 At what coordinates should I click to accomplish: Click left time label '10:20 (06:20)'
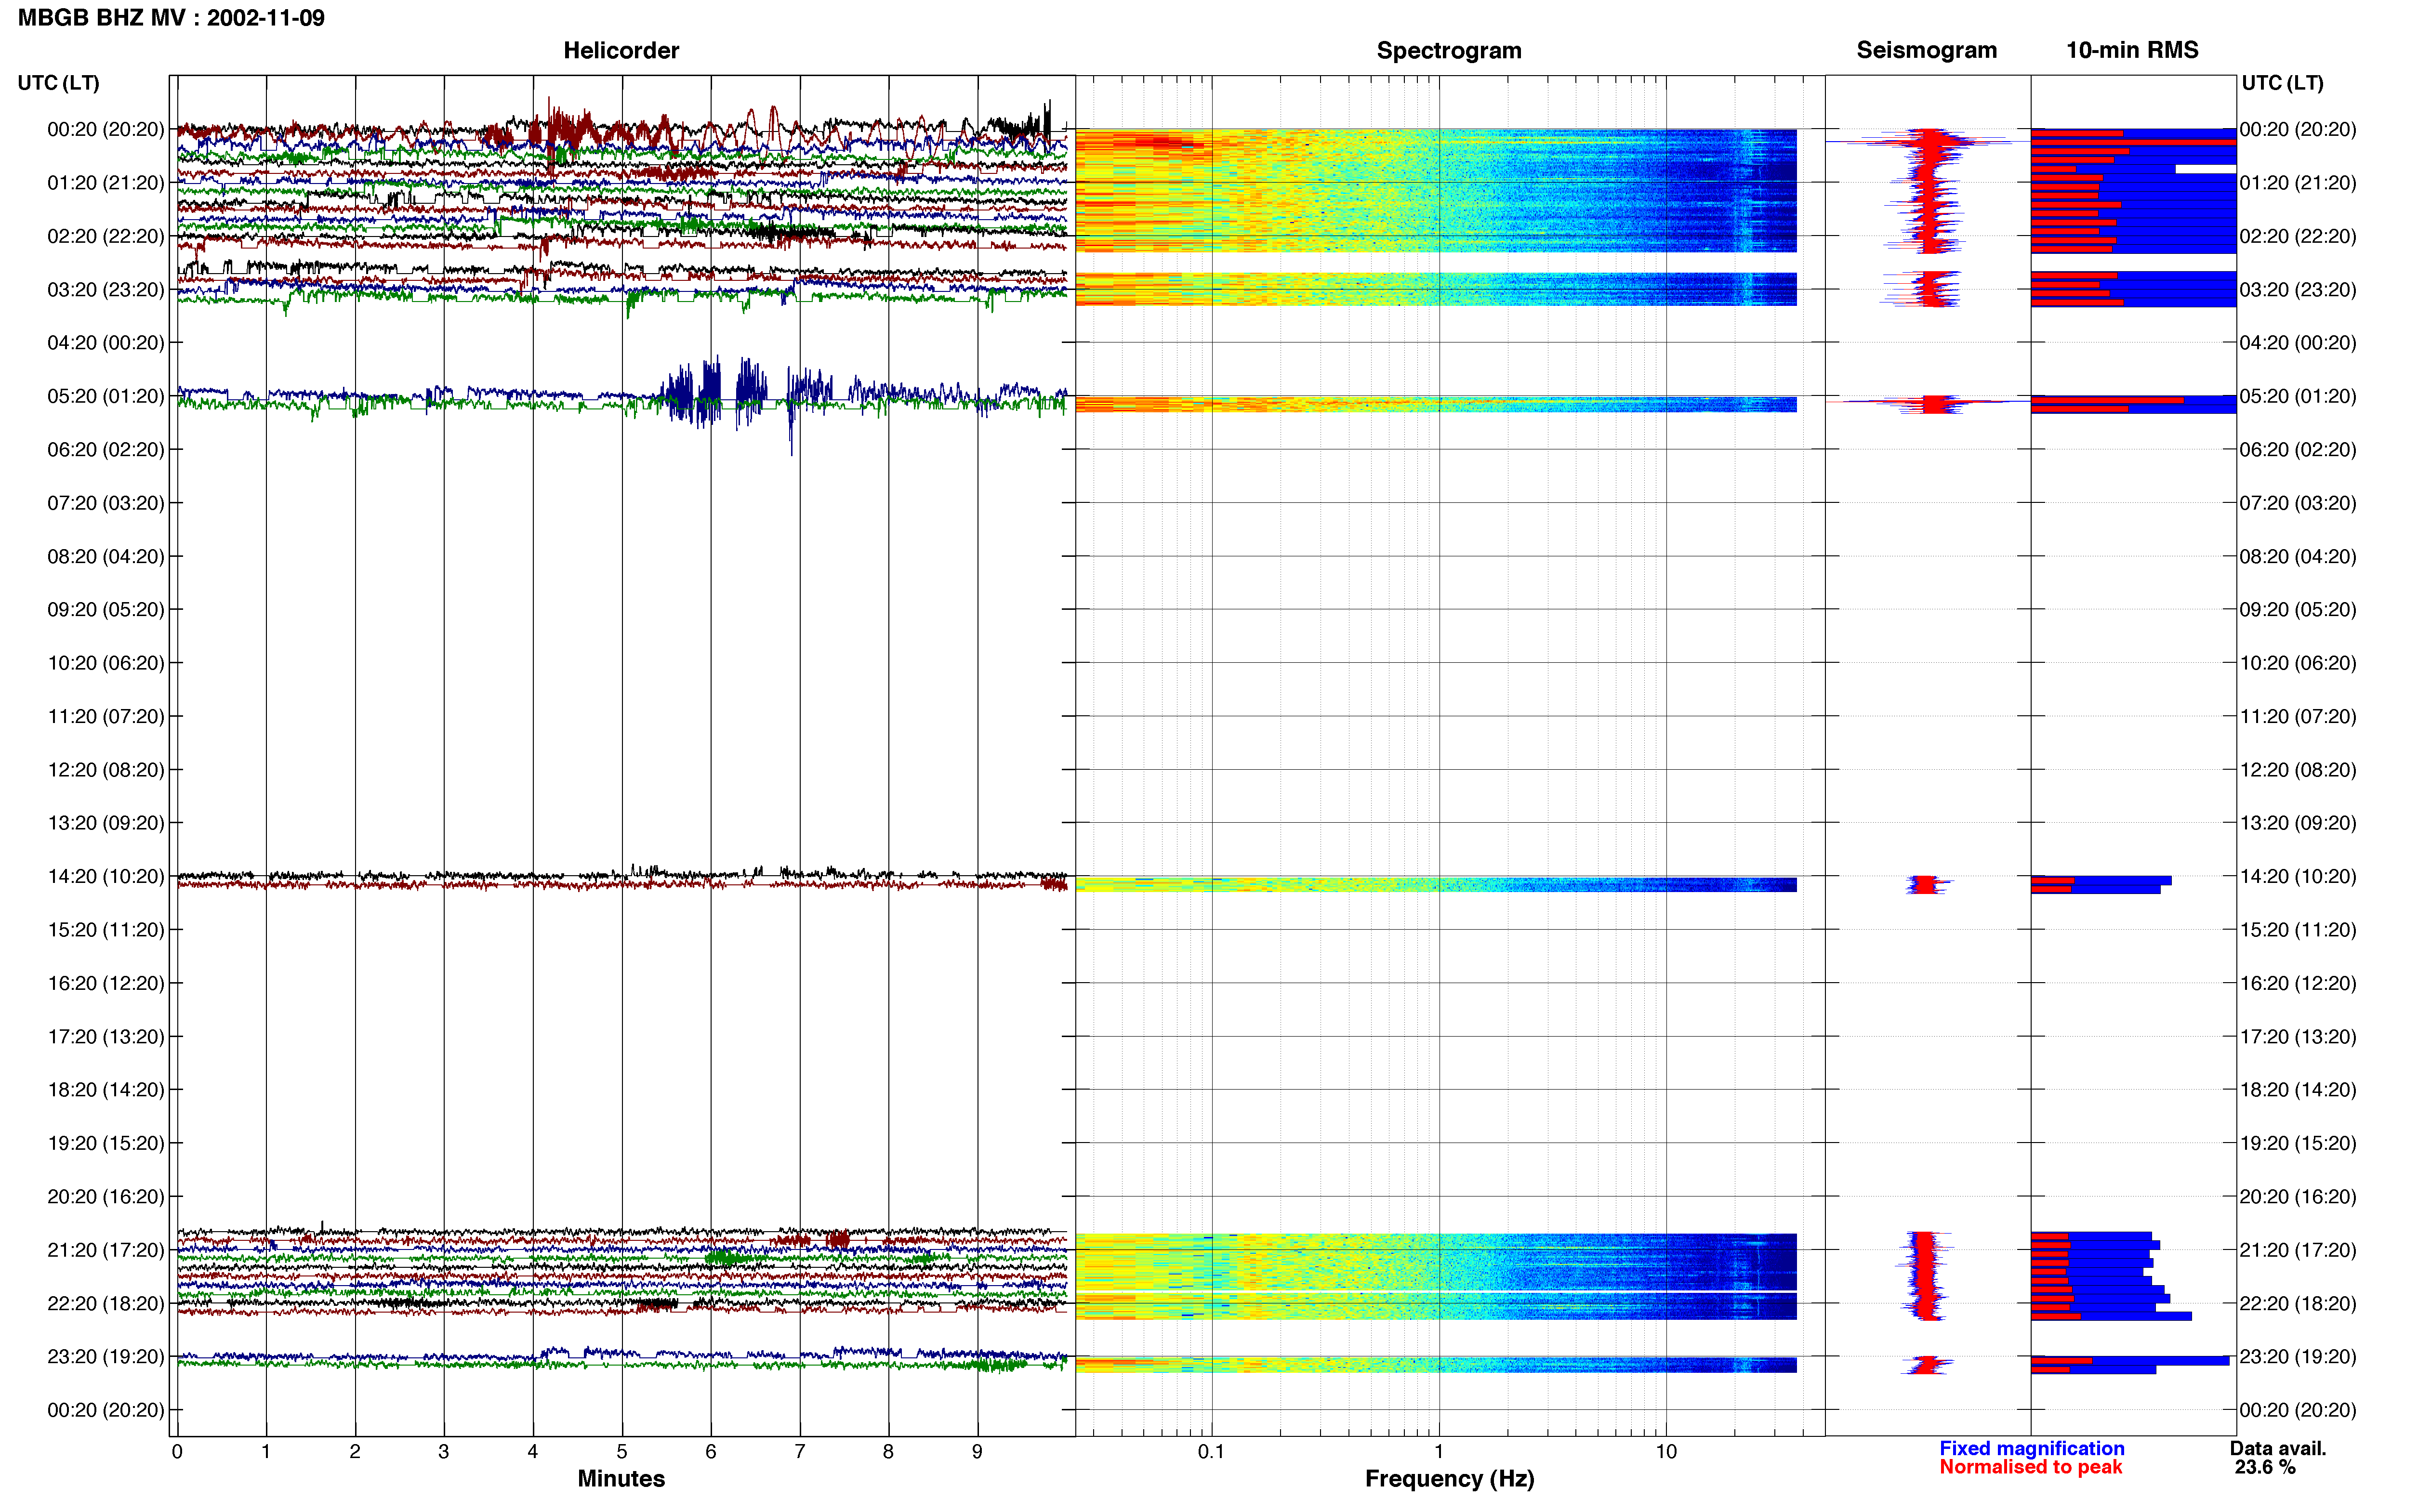106,663
